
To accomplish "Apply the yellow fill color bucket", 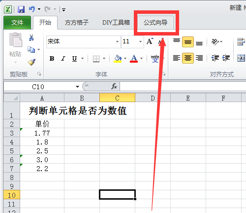I will click(x=118, y=59).
